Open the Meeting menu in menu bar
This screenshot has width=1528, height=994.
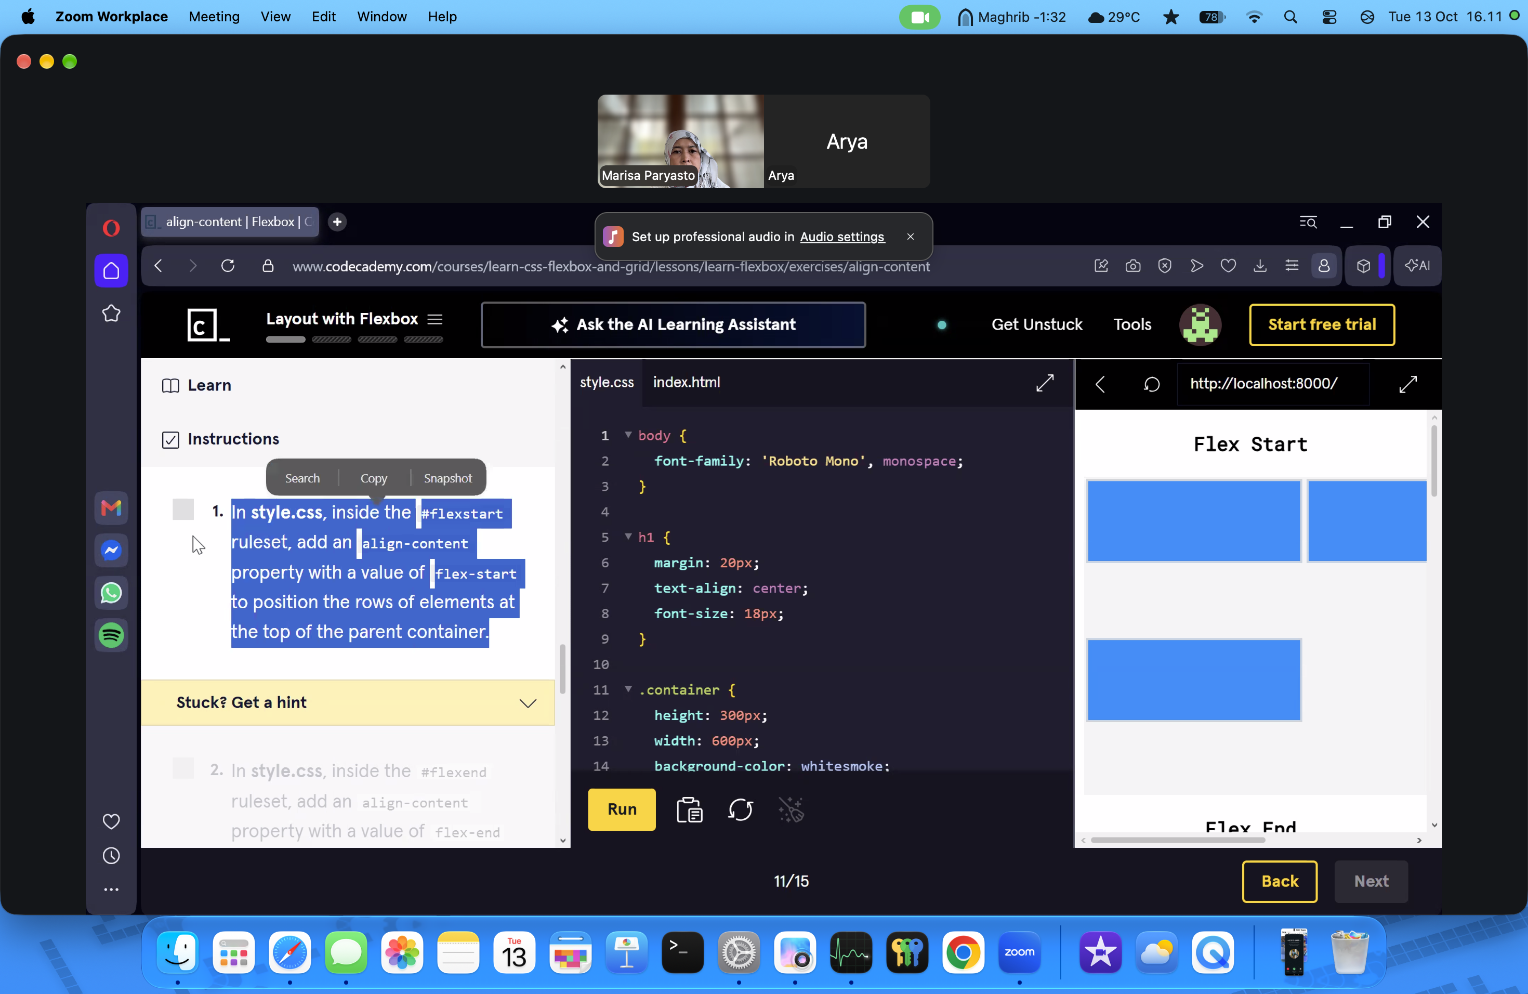(214, 17)
